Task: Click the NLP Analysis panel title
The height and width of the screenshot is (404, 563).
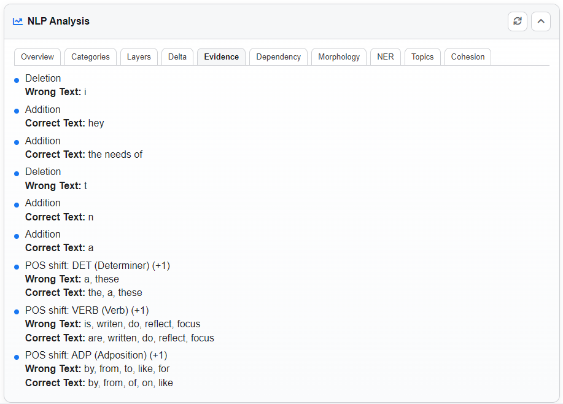Action: click(x=58, y=21)
